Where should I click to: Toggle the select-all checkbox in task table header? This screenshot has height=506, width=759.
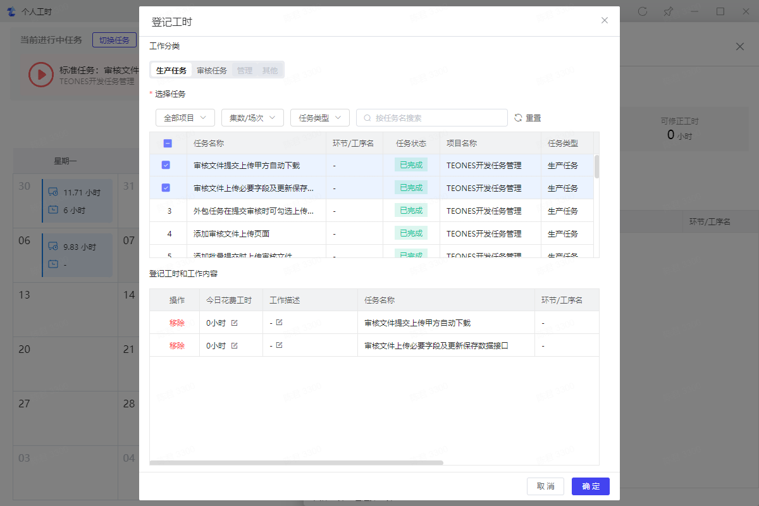pos(168,143)
